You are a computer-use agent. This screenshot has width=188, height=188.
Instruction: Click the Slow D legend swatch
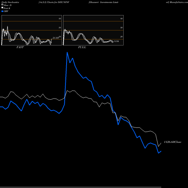coord(2,5)
